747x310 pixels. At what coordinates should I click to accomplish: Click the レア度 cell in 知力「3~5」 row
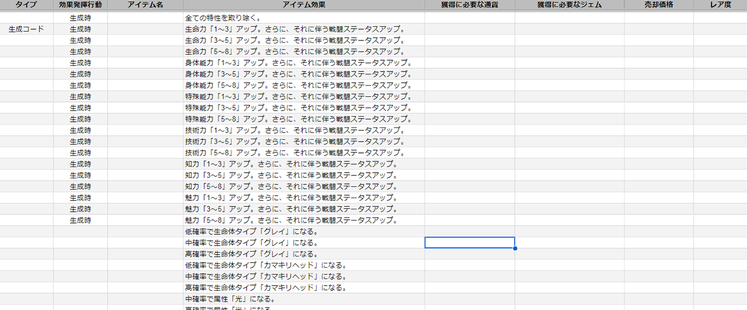pos(720,175)
